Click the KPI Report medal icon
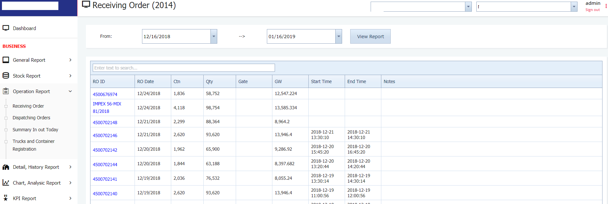This screenshot has width=608, height=204. (6, 198)
